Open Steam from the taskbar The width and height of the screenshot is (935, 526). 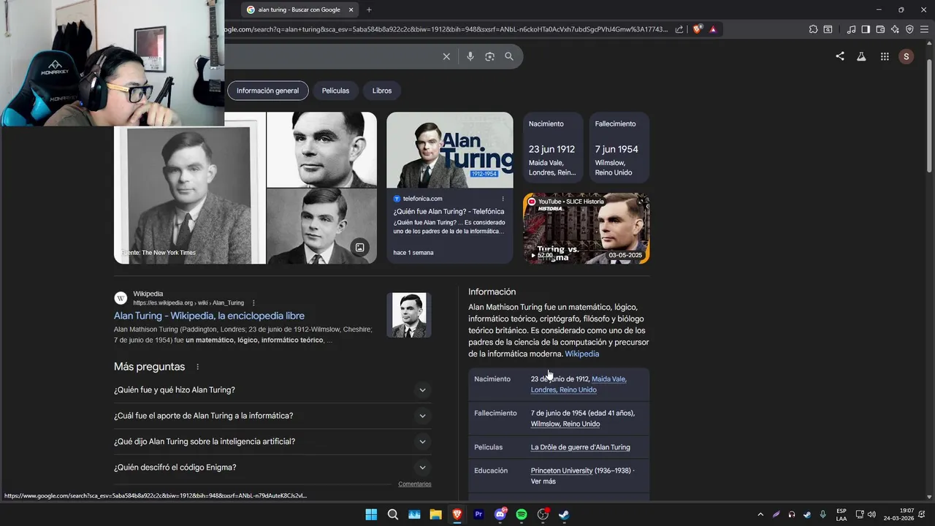565,514
